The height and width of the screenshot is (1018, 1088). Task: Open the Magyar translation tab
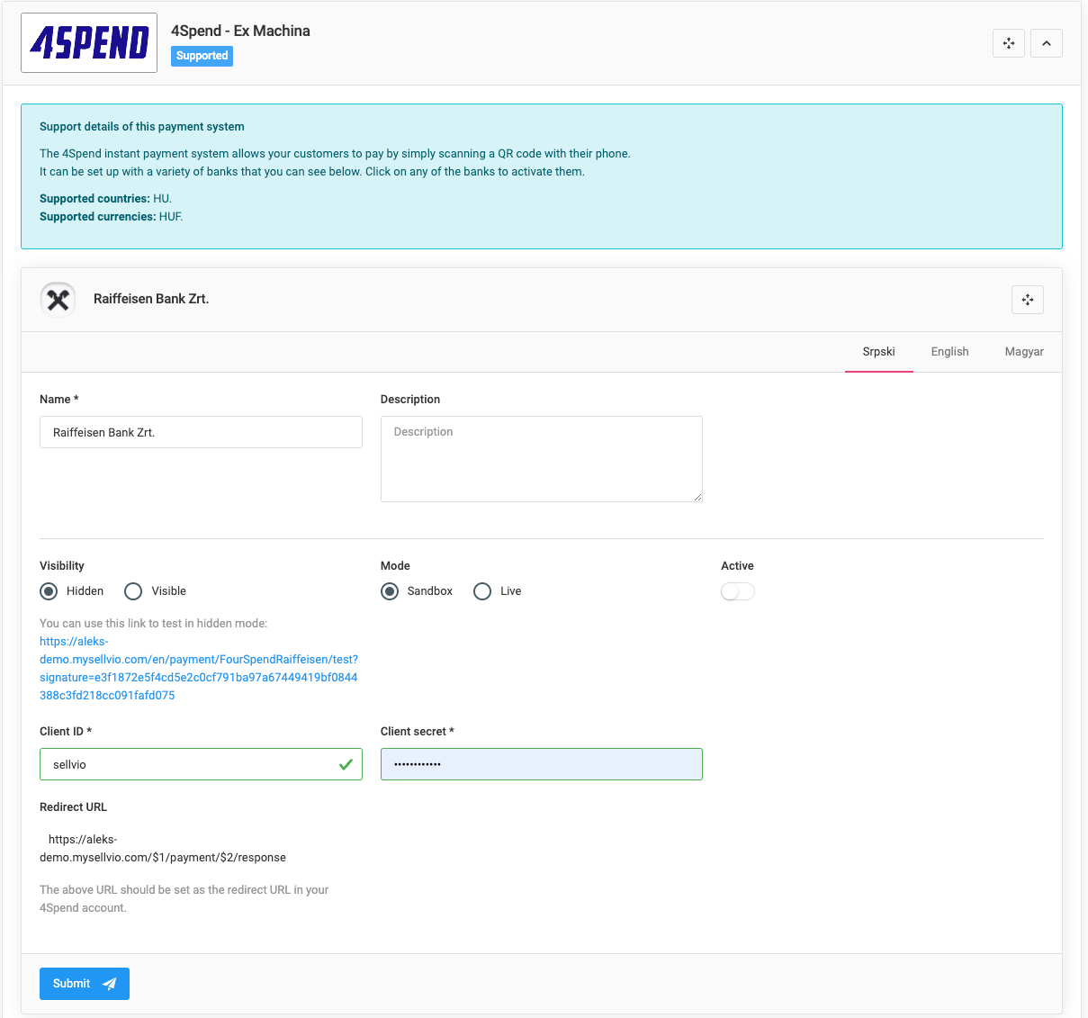click(x=1024, y=351)
